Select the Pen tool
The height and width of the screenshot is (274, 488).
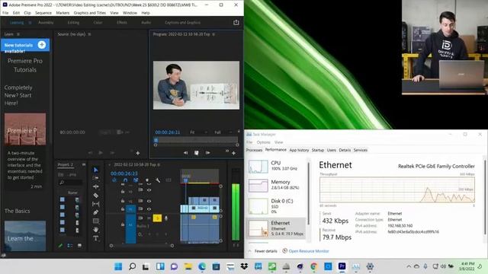click(x=96, y=212)
